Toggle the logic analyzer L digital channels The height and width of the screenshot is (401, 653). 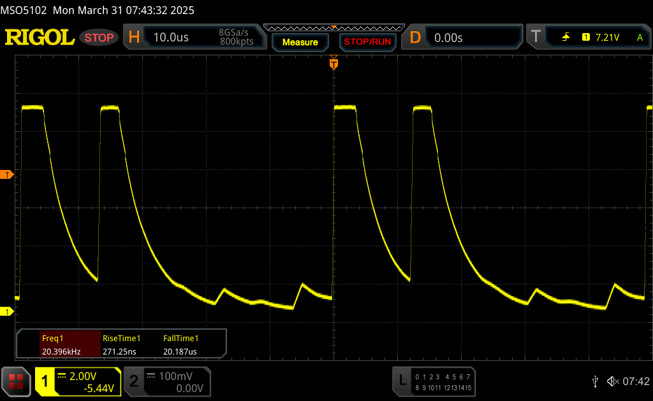tap(434, 381)
